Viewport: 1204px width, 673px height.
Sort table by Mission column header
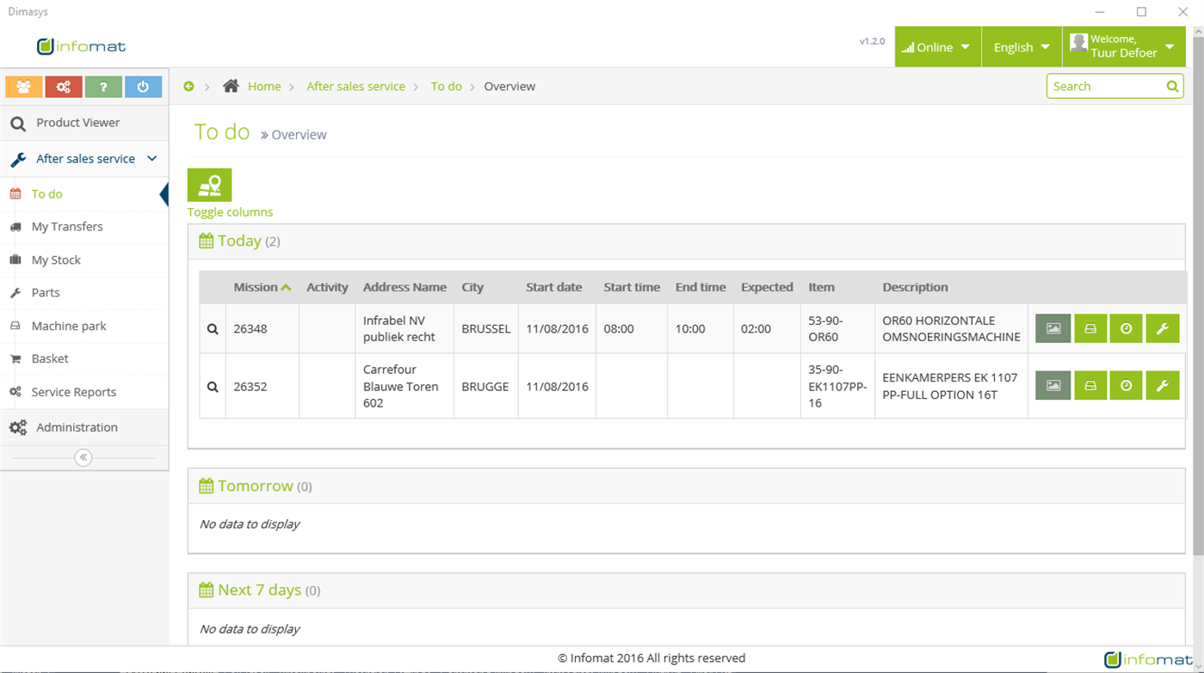[x=262, y=287]
